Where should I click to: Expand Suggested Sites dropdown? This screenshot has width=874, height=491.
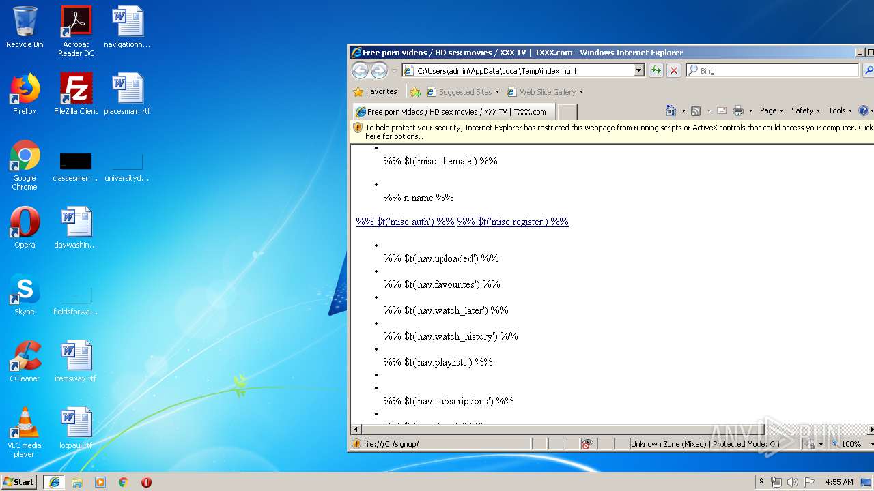[x=497, y=92]
